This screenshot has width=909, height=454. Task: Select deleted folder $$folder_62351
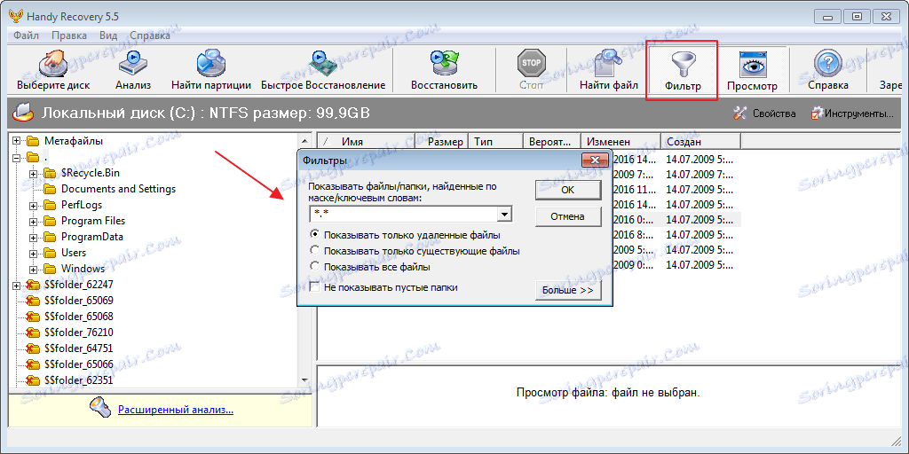tap(78, 380)
